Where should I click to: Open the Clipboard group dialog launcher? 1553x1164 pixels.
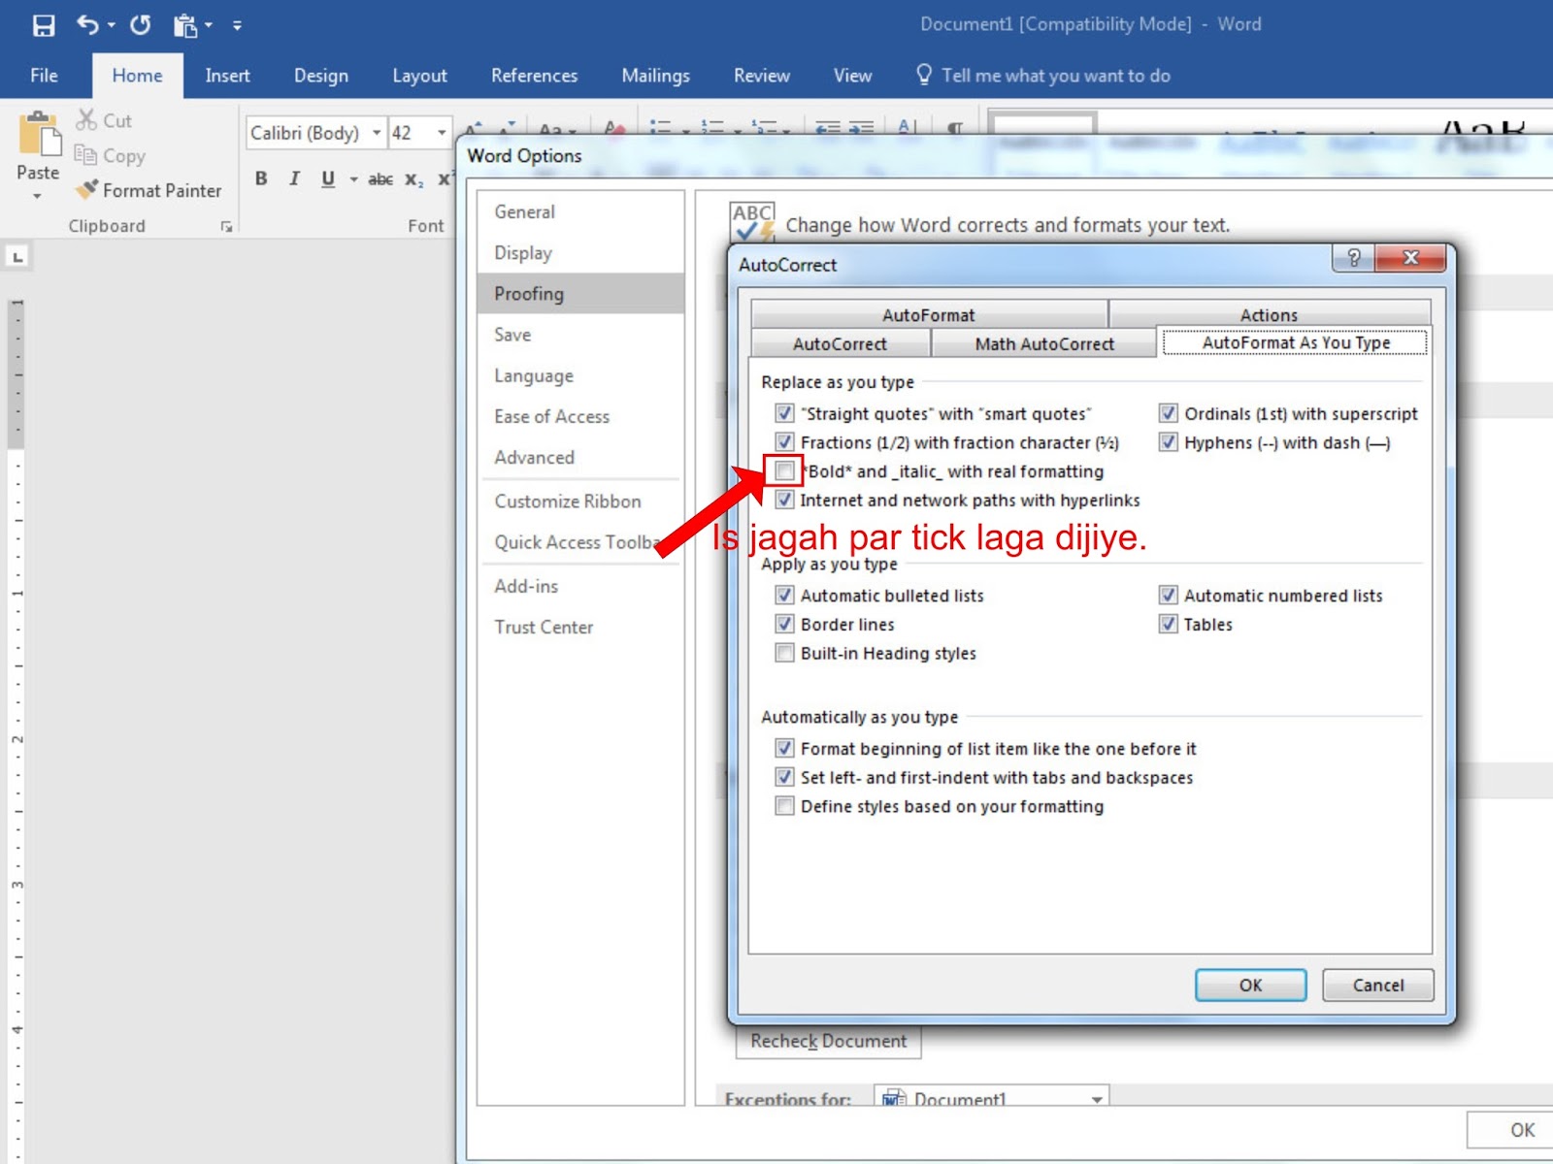click(226, 226)
